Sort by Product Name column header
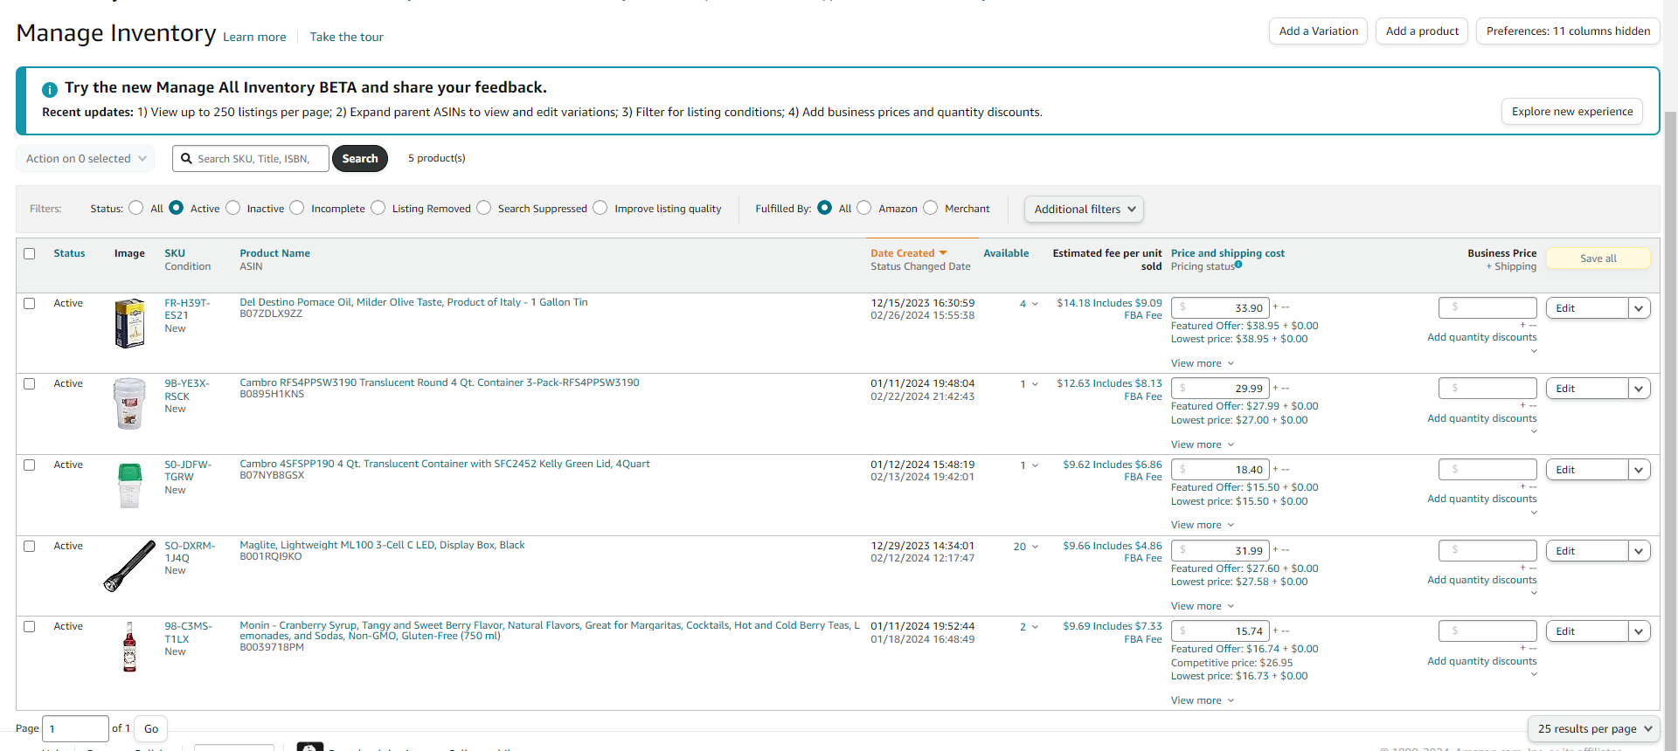The height and width of the screenshot is (751, 1678). (x=275, y=253)
